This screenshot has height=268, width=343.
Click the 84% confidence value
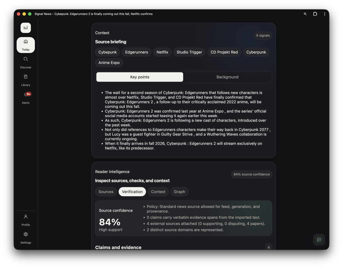110,222
